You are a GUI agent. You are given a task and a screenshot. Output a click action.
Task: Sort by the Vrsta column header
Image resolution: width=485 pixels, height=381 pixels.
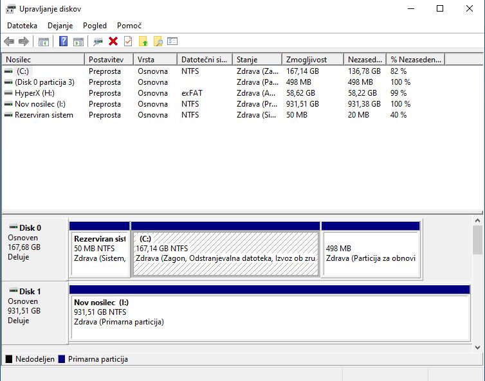155,59
